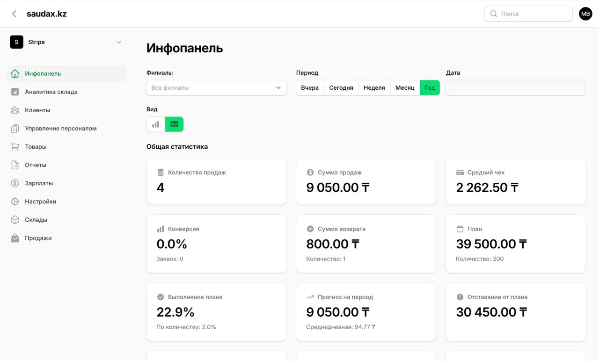Open the Дата picker field

pyautogui.click(x=515, y=88)
